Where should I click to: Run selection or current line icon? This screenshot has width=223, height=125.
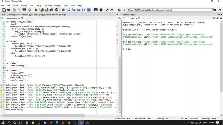(x=51, y=10)
